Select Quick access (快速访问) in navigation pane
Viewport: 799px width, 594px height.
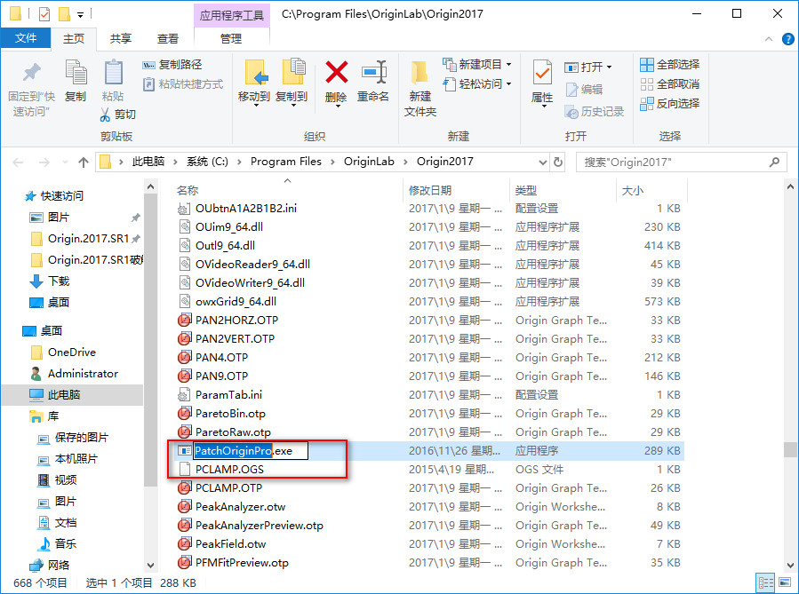tap(61, 196)
